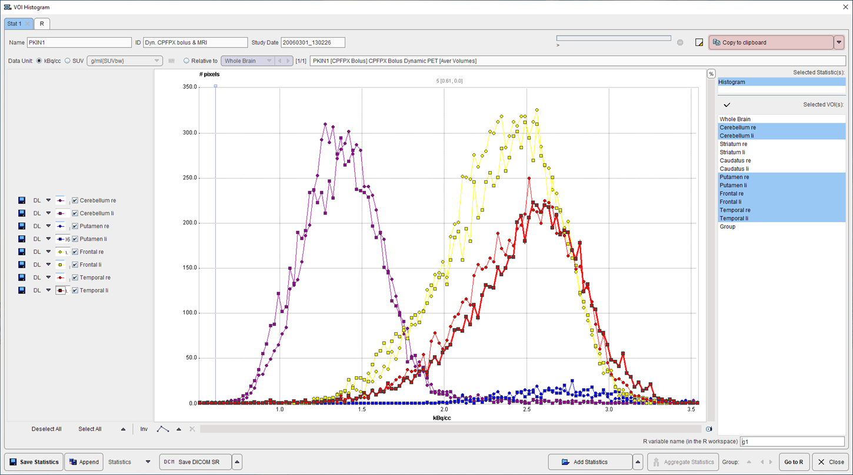Expand the arrow next to Save DICOM SR

click(x=236, y=462)
